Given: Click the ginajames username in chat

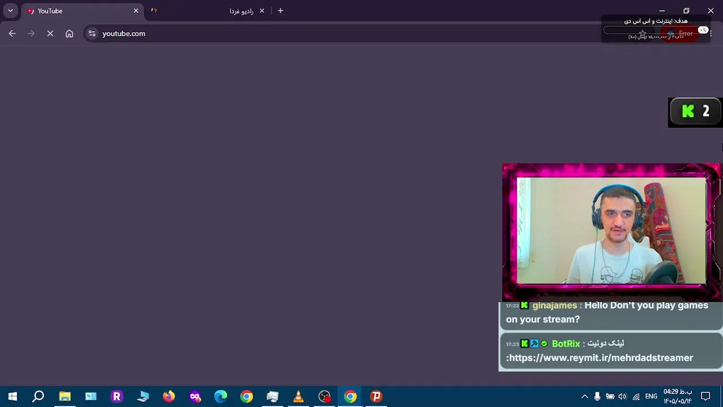Looking at the screenshot, I should coord(555,305).
